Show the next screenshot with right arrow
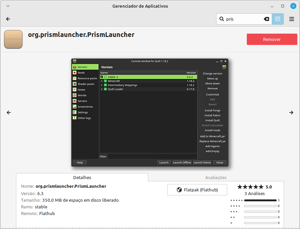 tap(291, 113)
